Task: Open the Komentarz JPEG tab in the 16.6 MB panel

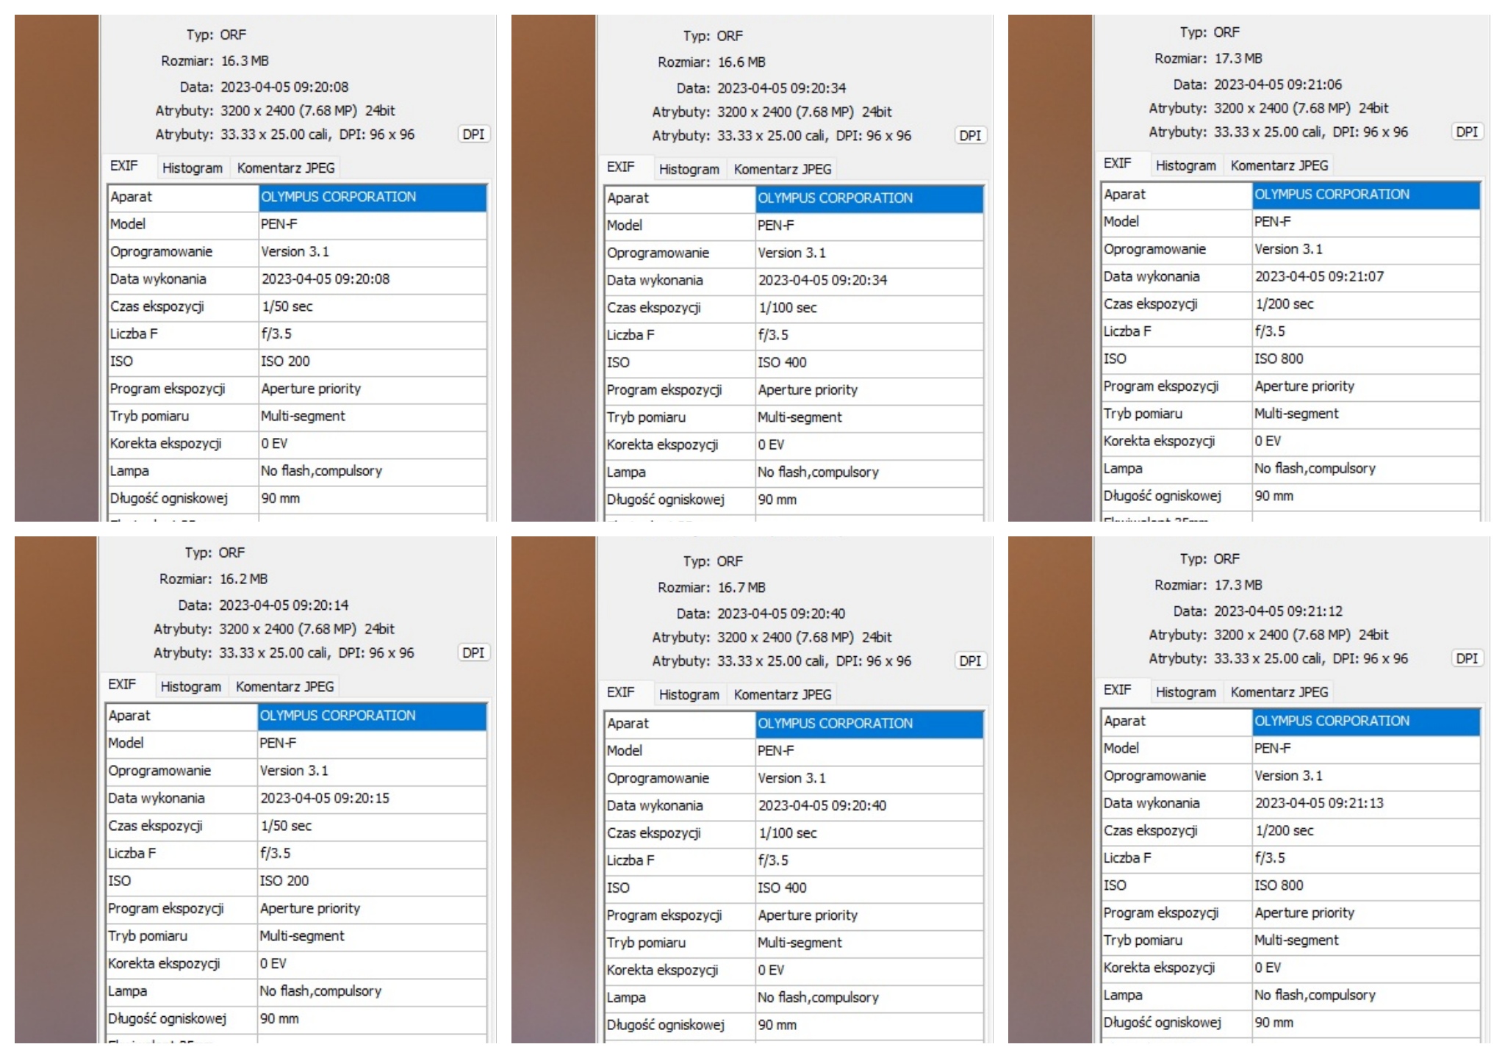Action: (x=782, y=170)
